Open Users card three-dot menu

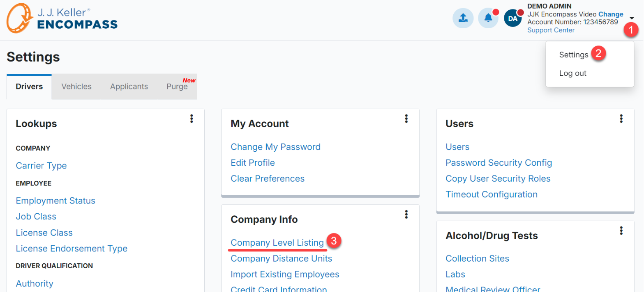pos(621,119)
